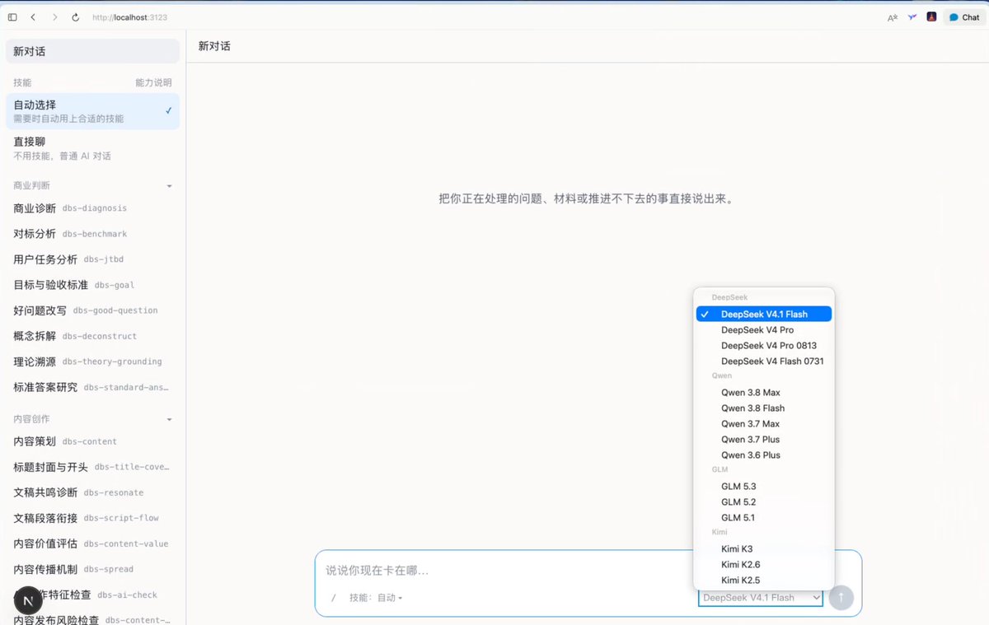Open the text size reader icon
Screen dimensions: 989x625
[893, 17]
